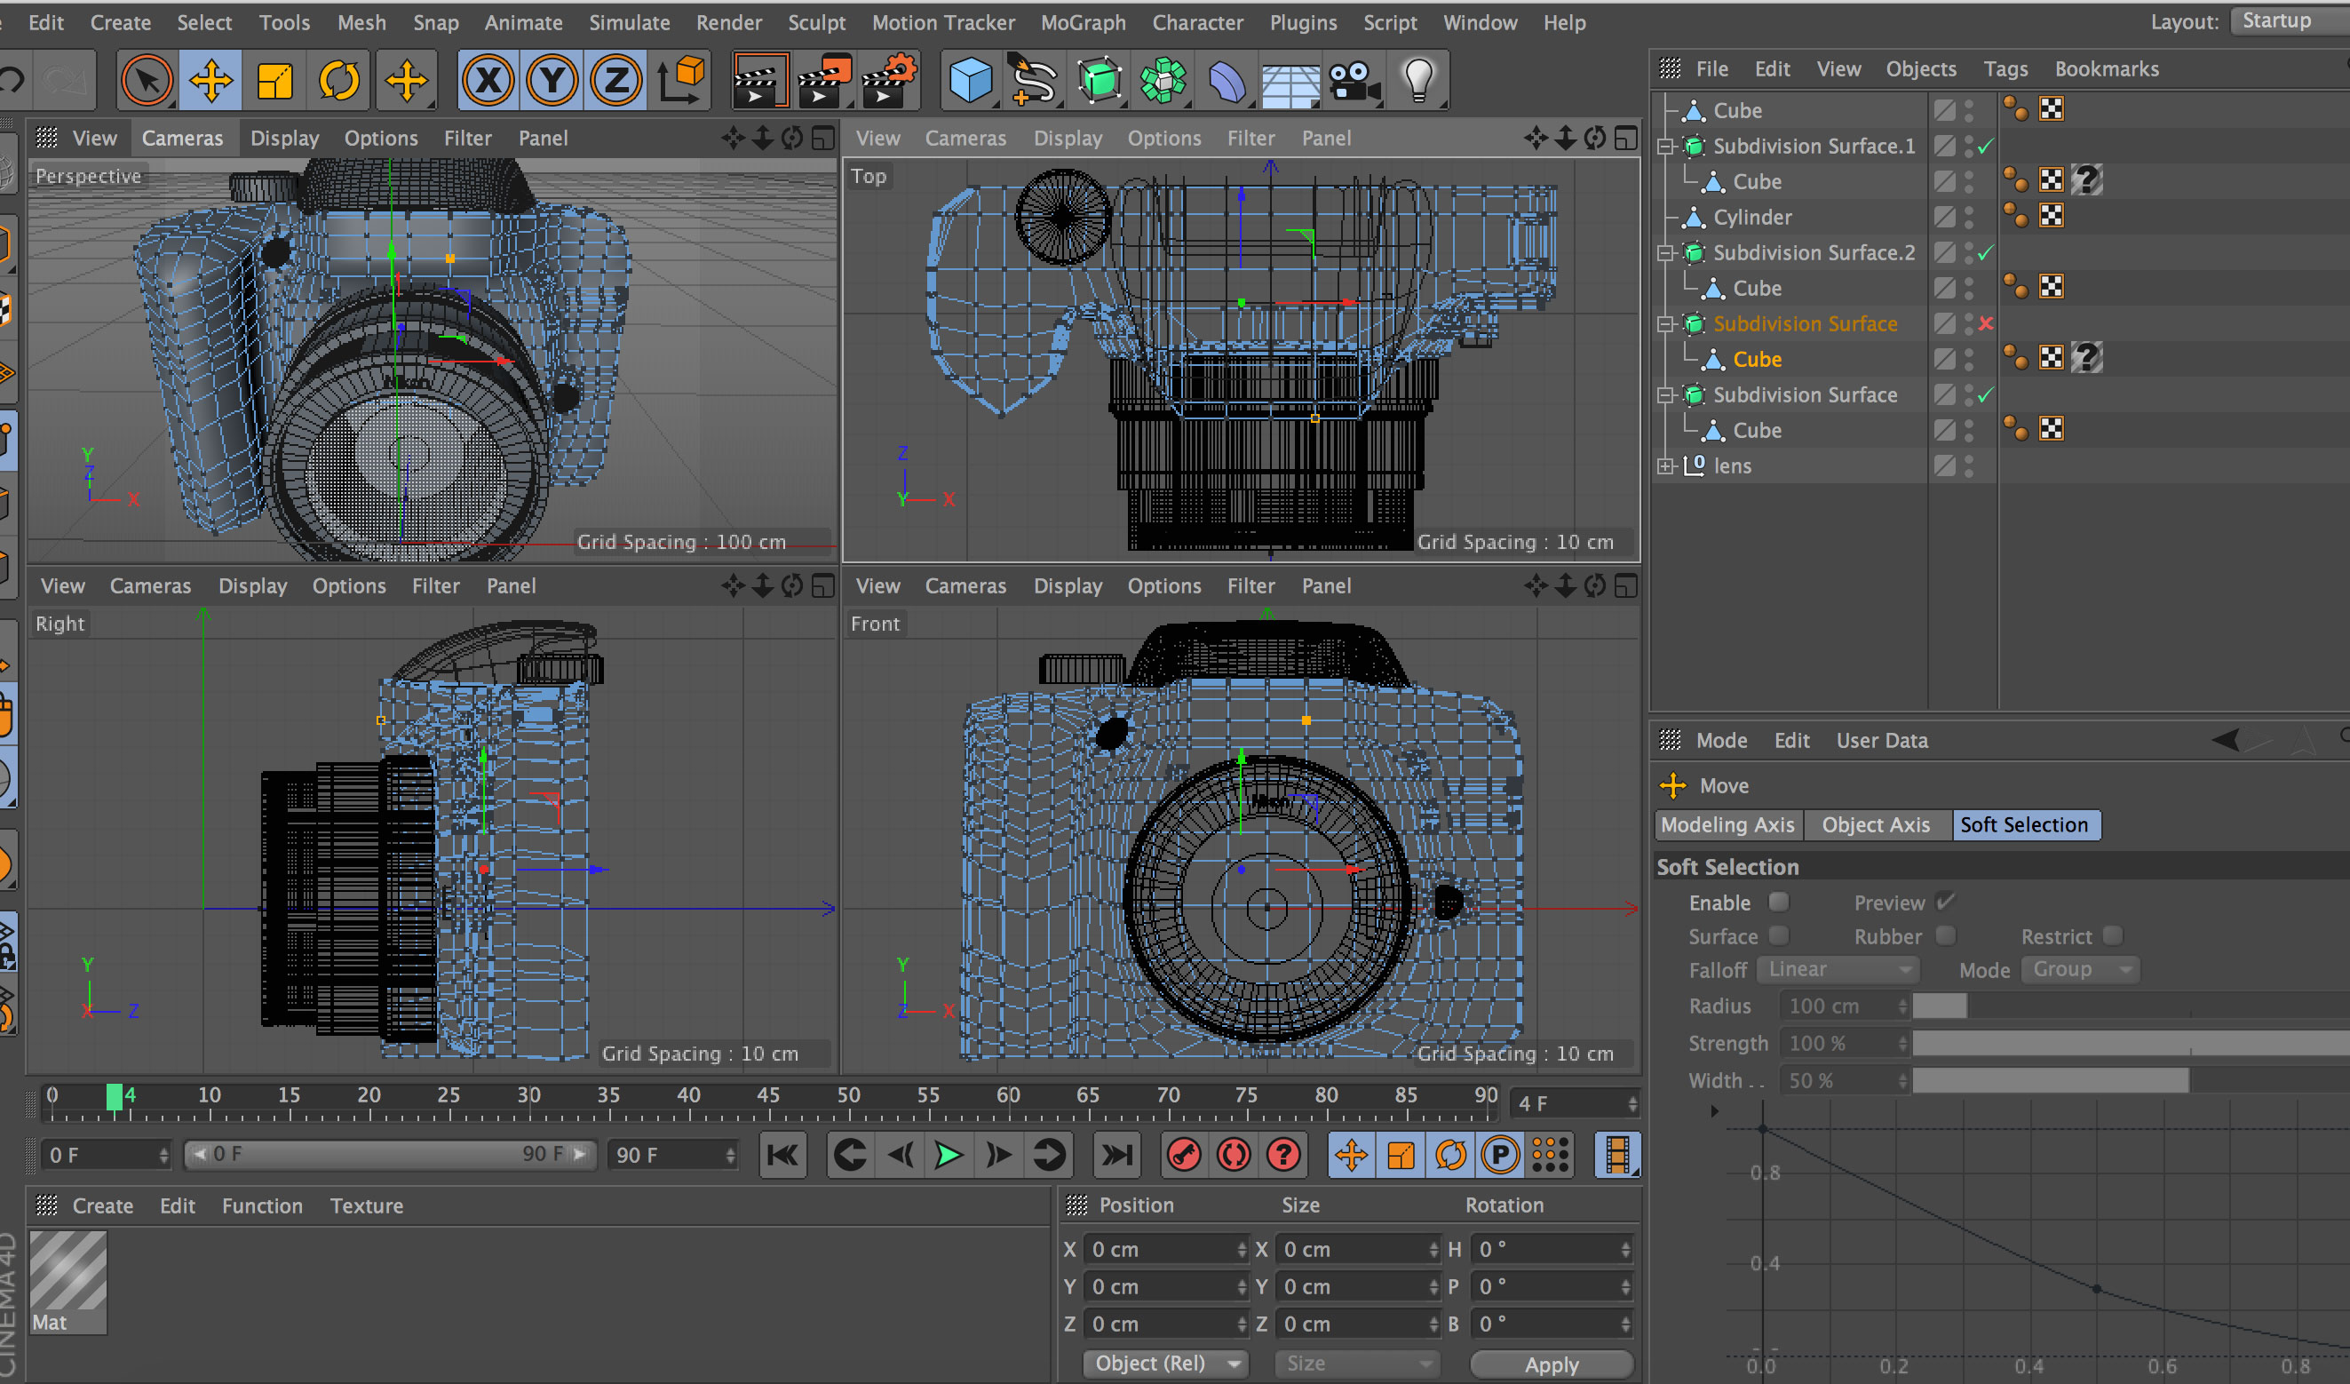Toggle Surface checkbox in Soft Selection
Image resolution: width=2350 pixels, height=1384 pixels.
pos(1775,935)
